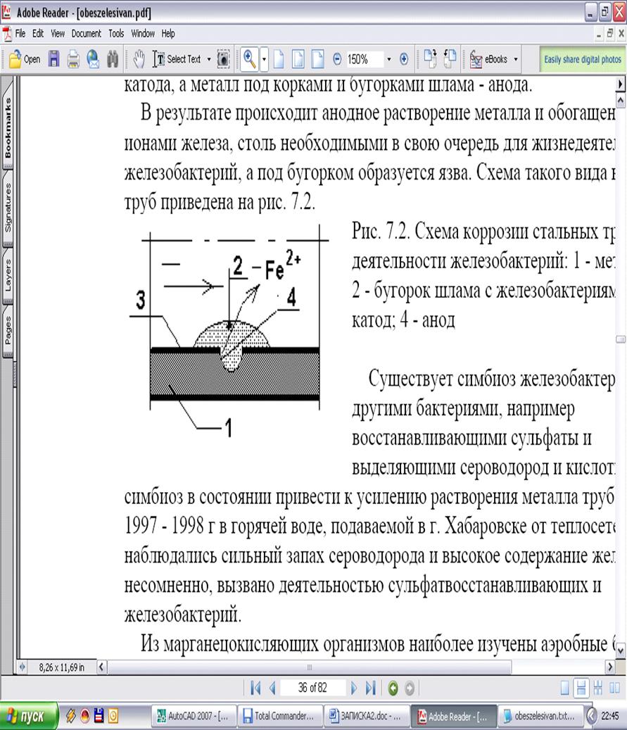Viewport: 627px width, 730px height.
Task: Click the page number field showing 36 of 82
Action: click(312, 688)
